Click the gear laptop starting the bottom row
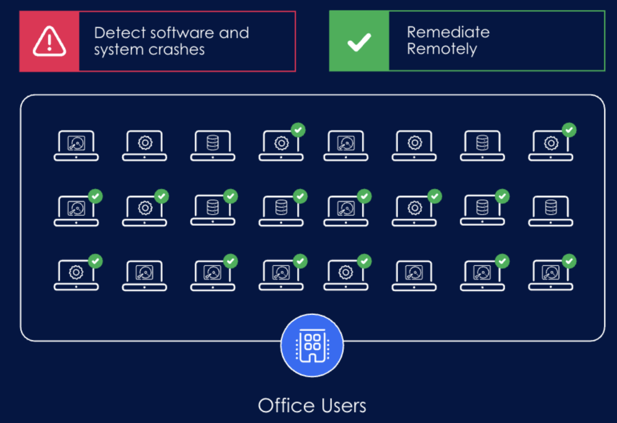Viewport: 617px width, 423px height. point(76,276)
